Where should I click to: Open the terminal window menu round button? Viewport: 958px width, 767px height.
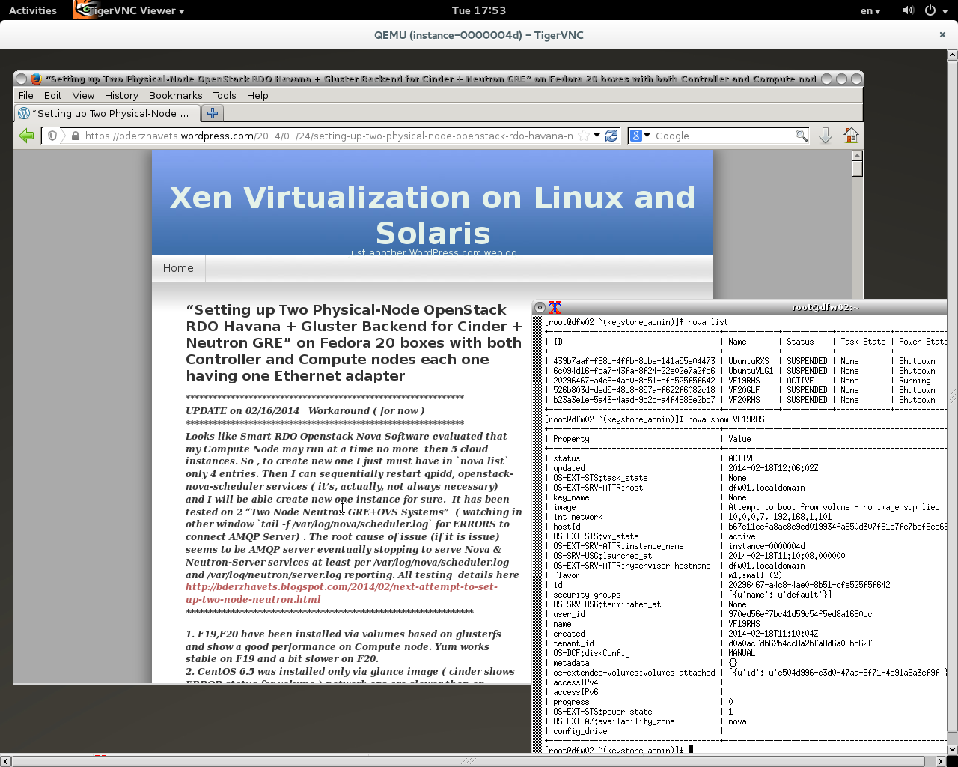pyautogui.click(x=540, y=307)
